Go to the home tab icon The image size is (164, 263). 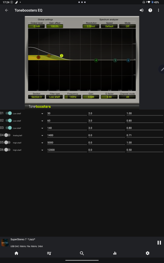coord(16,253)
